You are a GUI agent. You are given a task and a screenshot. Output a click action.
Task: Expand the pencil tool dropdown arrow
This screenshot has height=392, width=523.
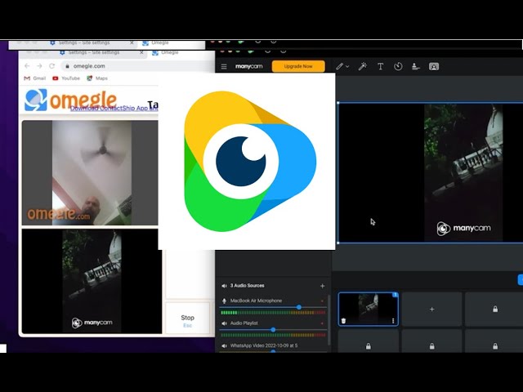[x=347, y=67]
